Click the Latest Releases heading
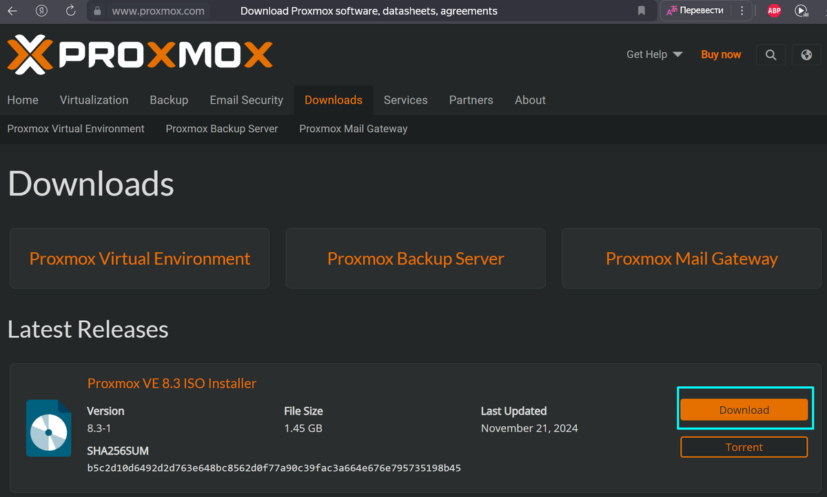827x497 pixels. pos(88,329)
